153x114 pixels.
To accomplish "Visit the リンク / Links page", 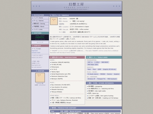I will (x=40, y=30).
